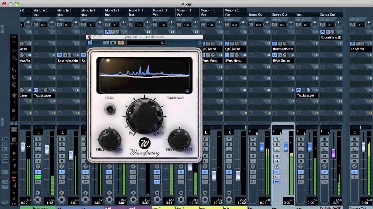Open the RoomWorksSE insert slot

click(331, 37)
